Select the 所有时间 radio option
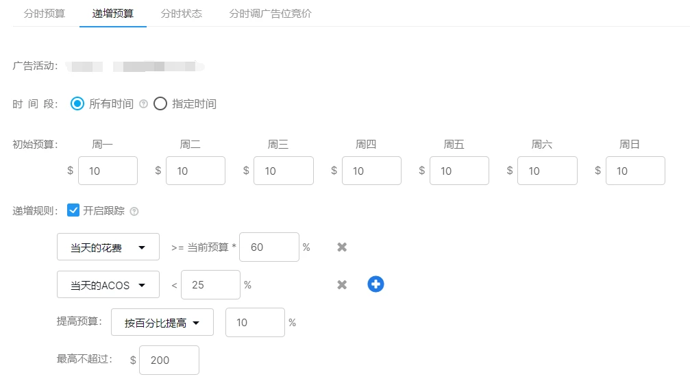The width and height of the screenshot is (690, 381). (x=77, y=104)
